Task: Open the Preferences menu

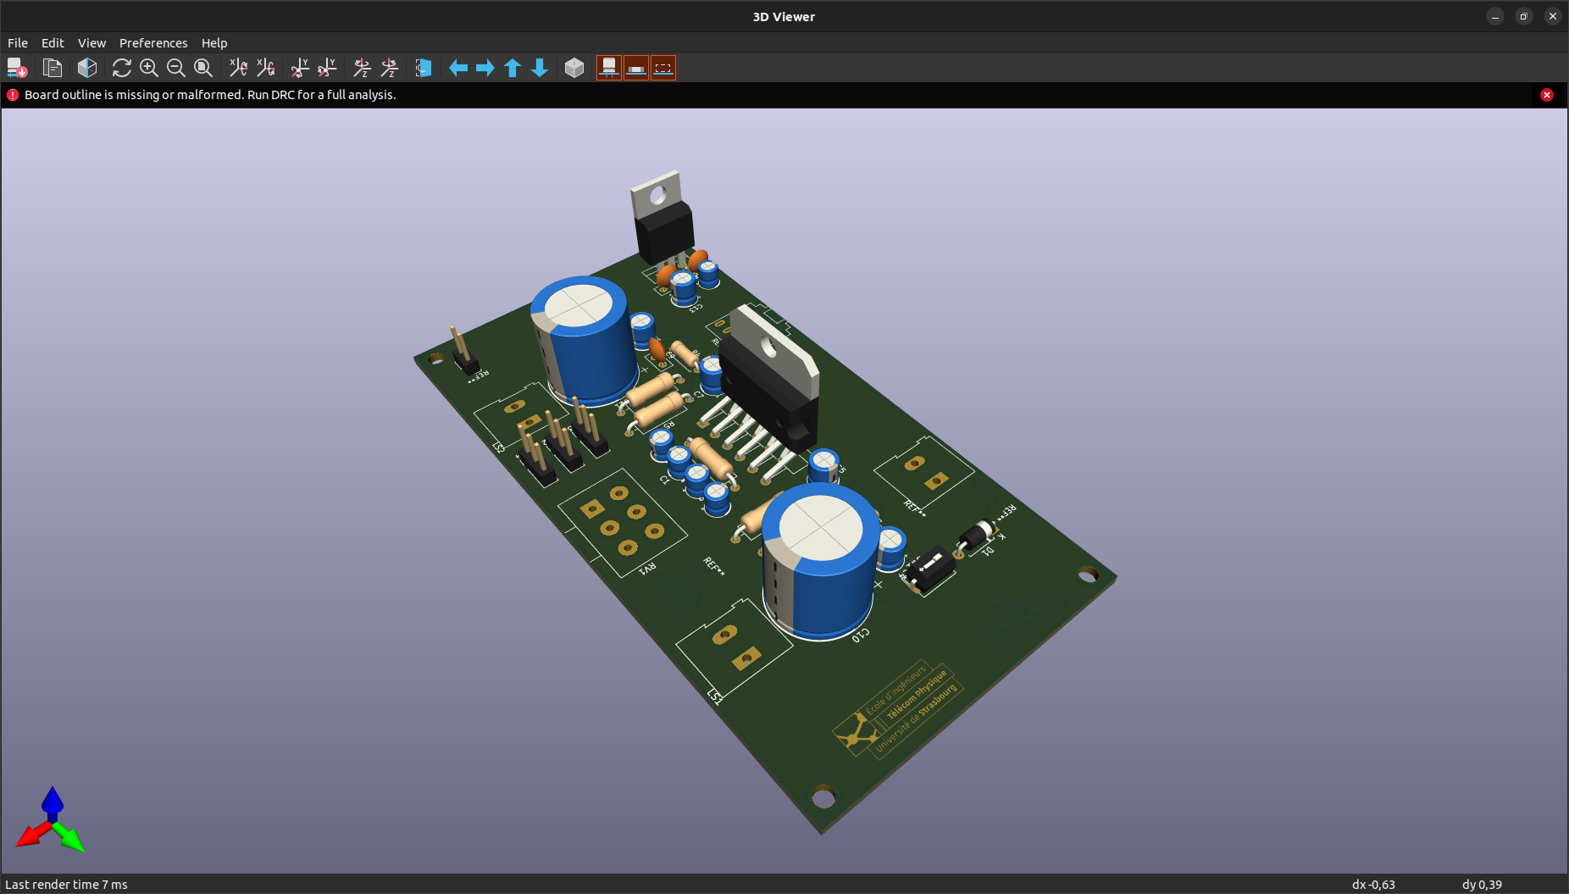Action: tap(153, 43)
